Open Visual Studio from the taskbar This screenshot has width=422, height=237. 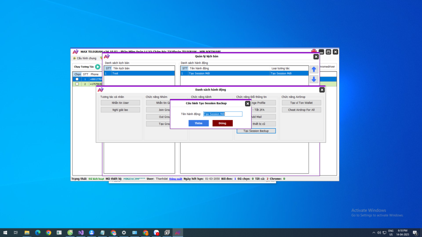81,232
